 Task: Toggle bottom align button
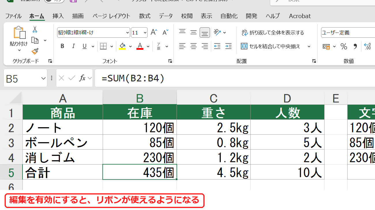click(x=205, y=33)
